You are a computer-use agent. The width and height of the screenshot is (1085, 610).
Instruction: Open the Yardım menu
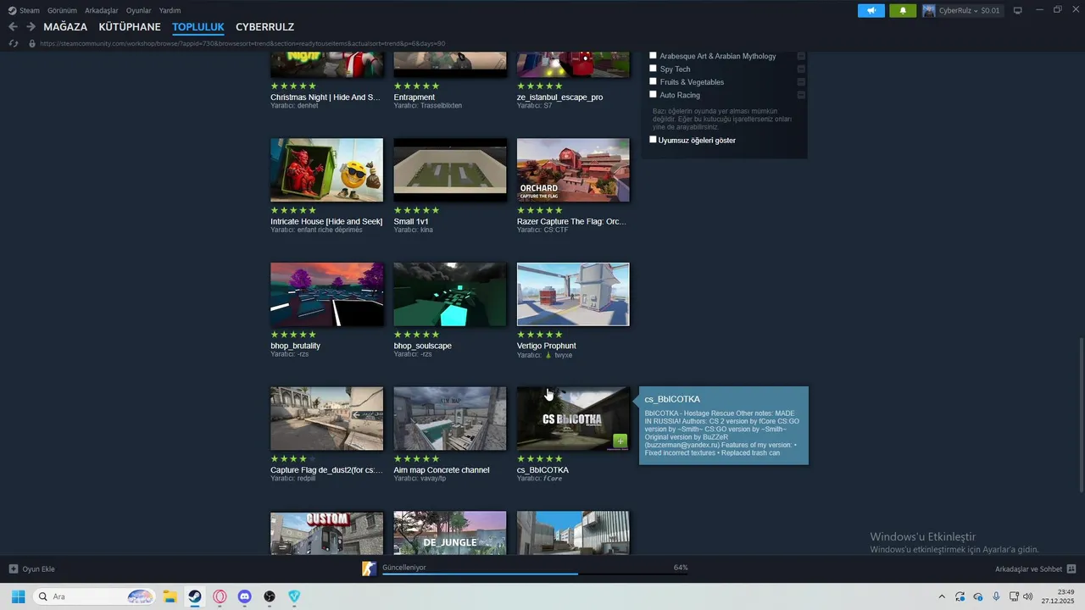[x=170, y=11]
